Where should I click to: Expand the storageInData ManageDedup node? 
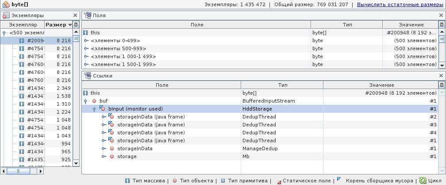104,148
